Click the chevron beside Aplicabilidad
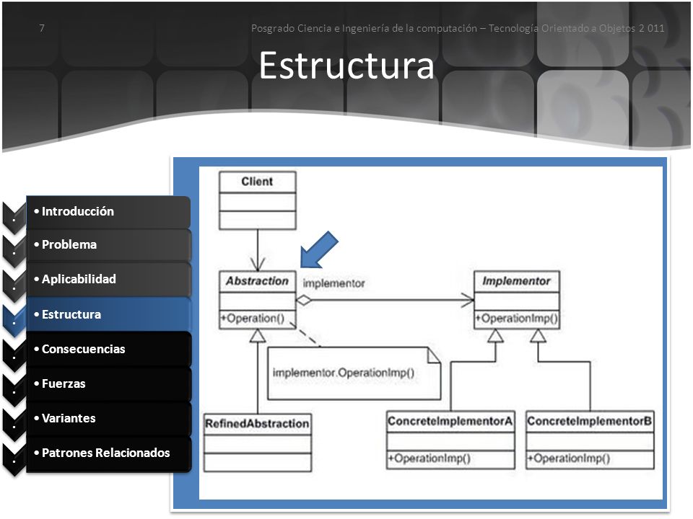 [14, 286]
